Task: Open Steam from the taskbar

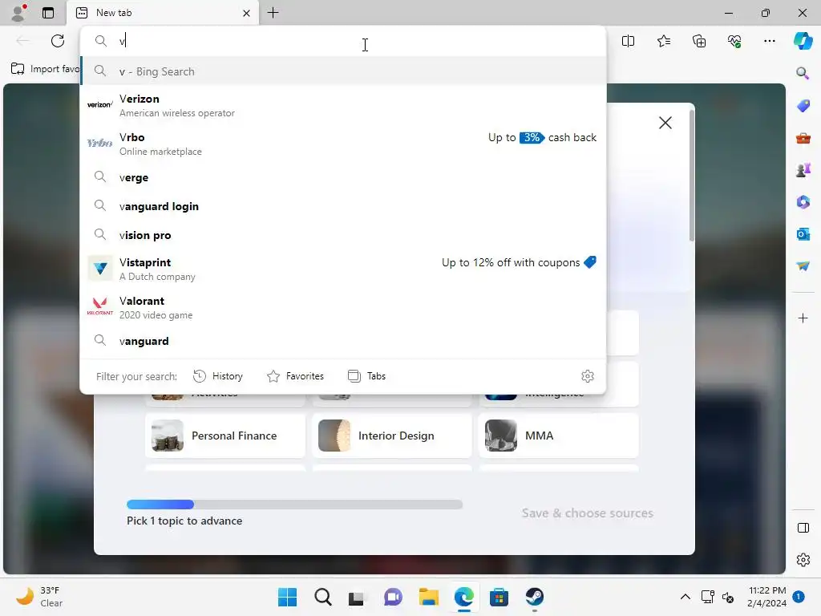Action: (534, 597)
